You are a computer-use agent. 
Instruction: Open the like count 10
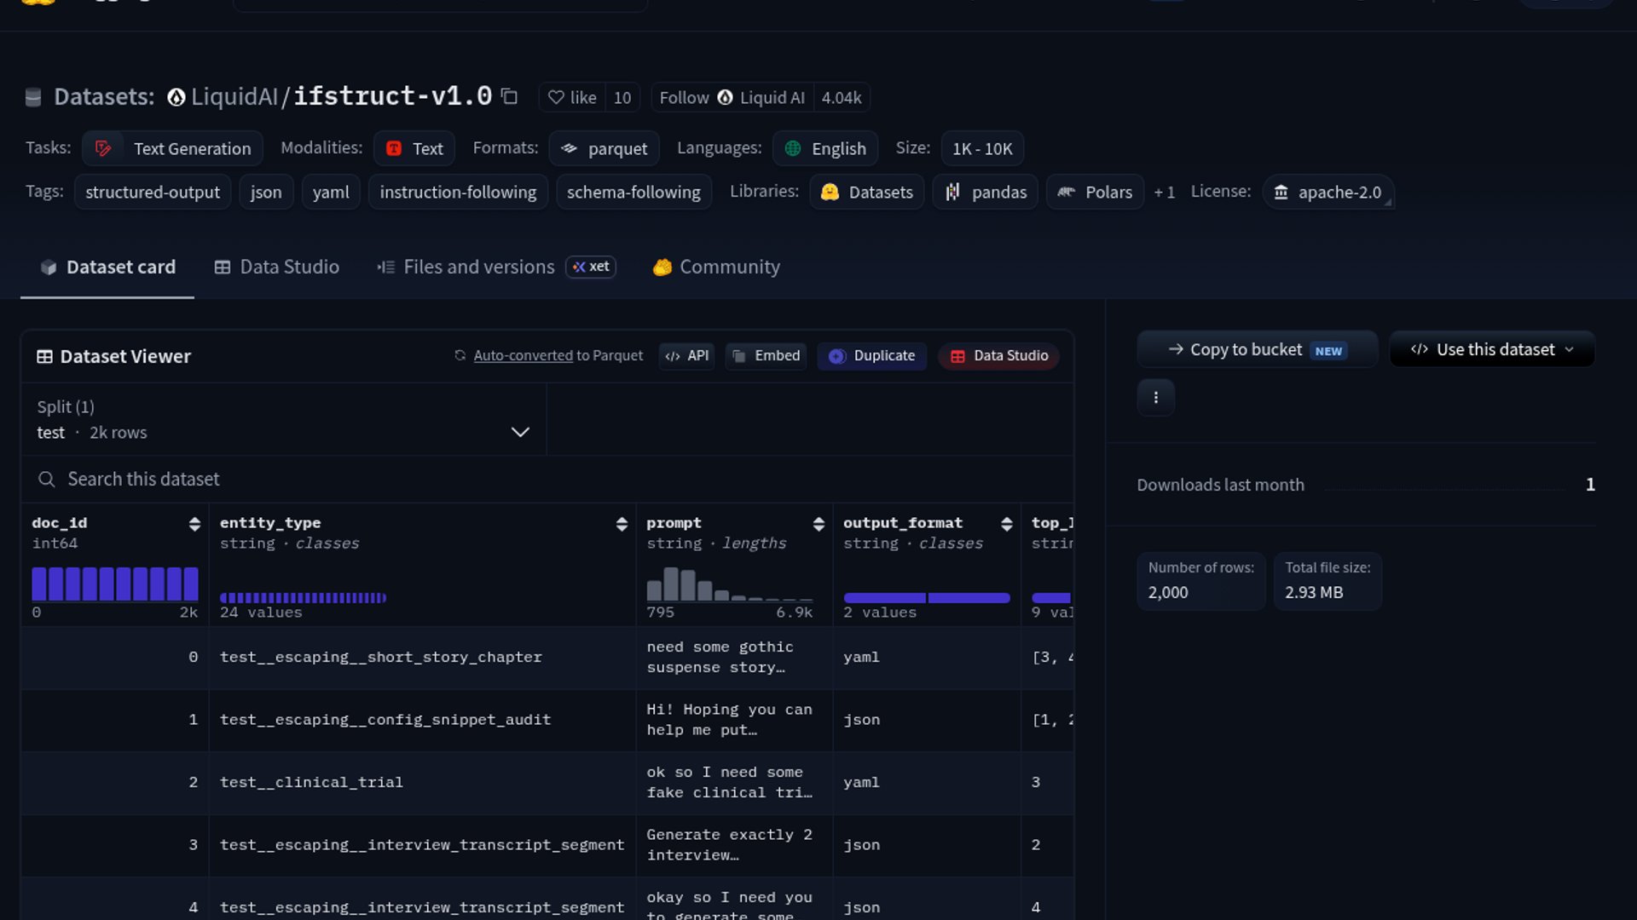622,97
